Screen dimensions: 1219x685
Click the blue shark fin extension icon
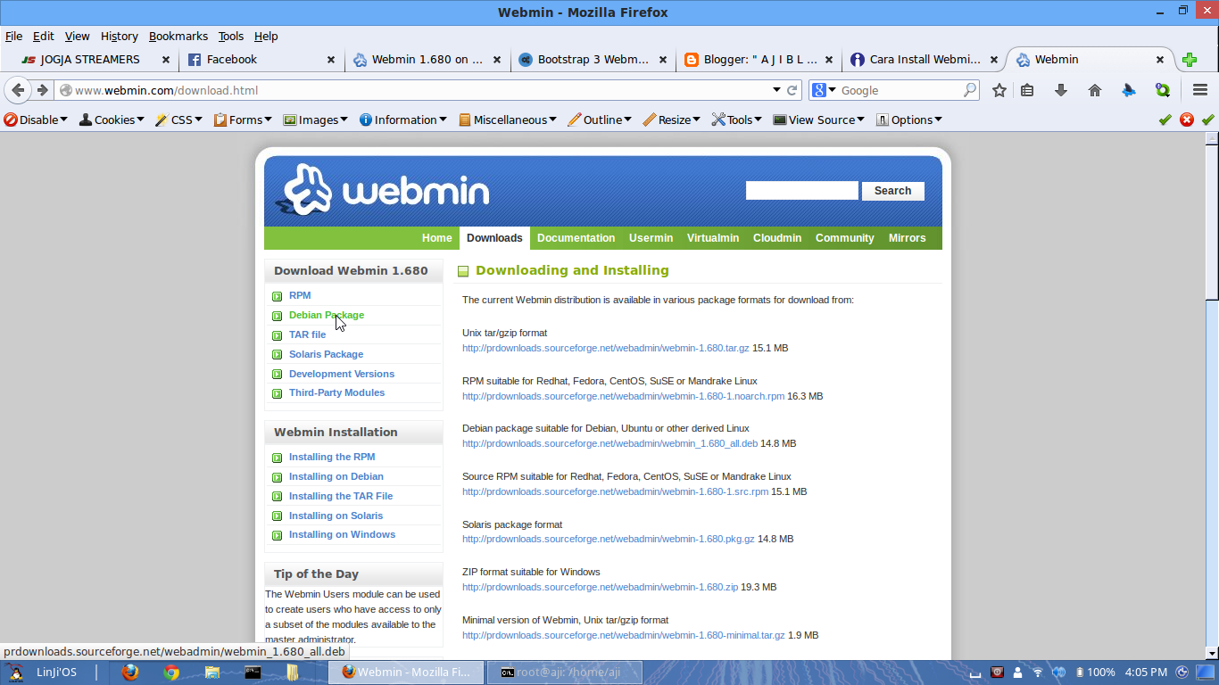pyautogui.click(x=1129, y=90)
